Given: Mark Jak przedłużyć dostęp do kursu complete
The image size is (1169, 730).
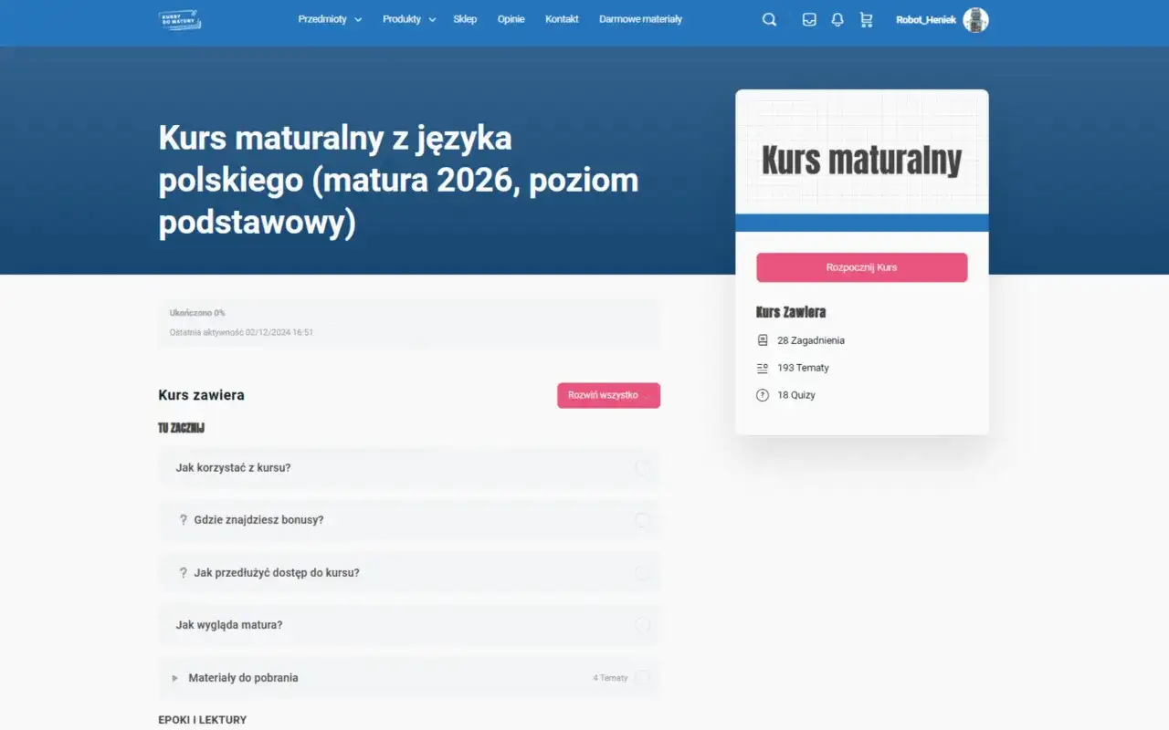Looking at the screenshot, I should (645, 572).
